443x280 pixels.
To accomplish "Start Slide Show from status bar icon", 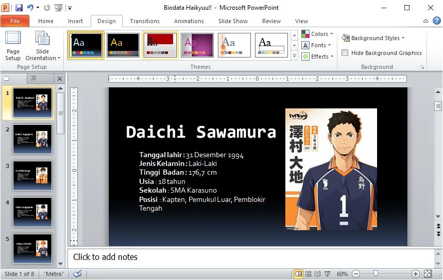I will pos(328,274).
